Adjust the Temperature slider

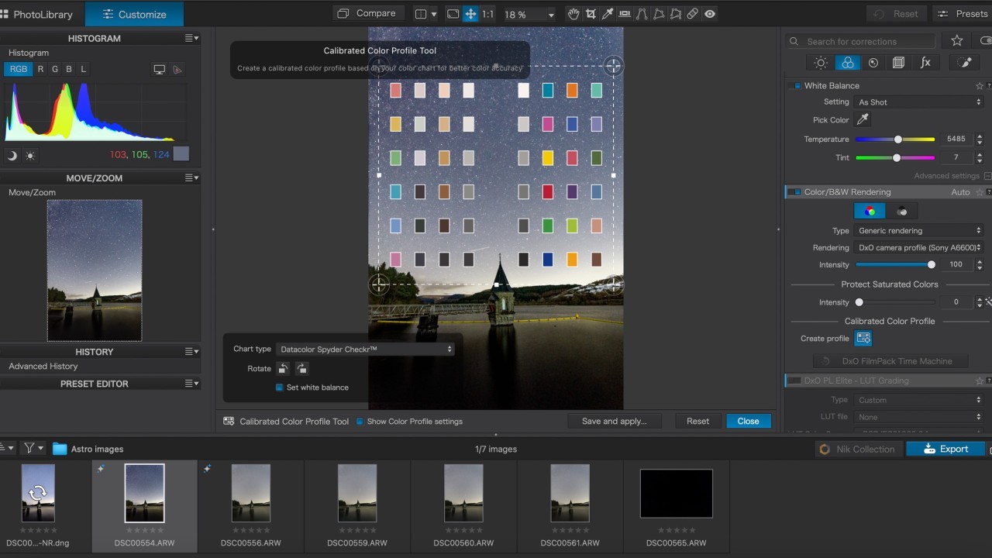point(895,139)
